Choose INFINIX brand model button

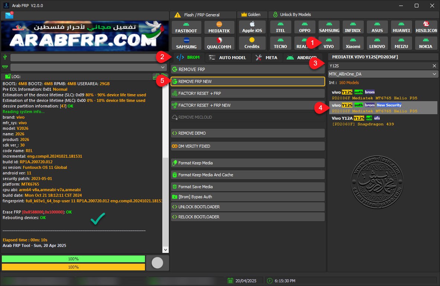353,27
